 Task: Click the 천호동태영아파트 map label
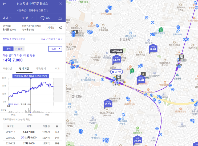(x=96, y=59)
